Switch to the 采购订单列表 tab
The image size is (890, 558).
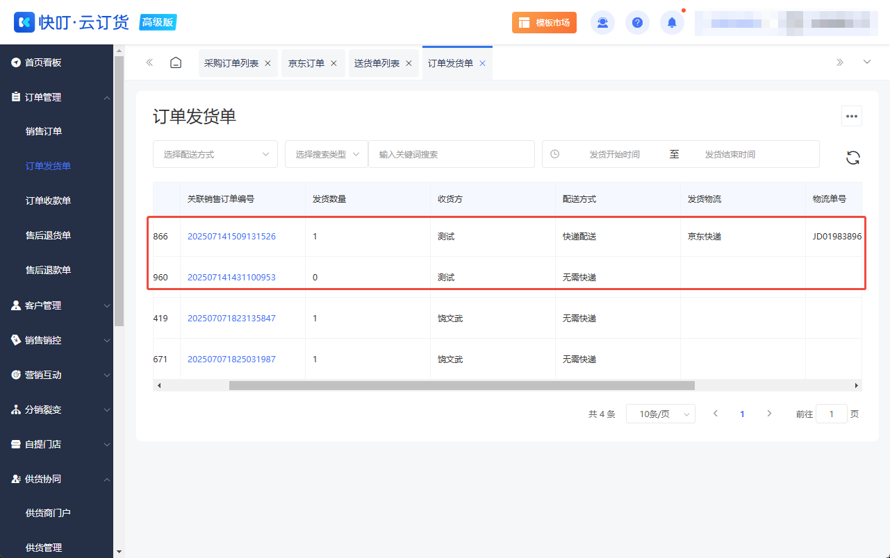point(231,63)
